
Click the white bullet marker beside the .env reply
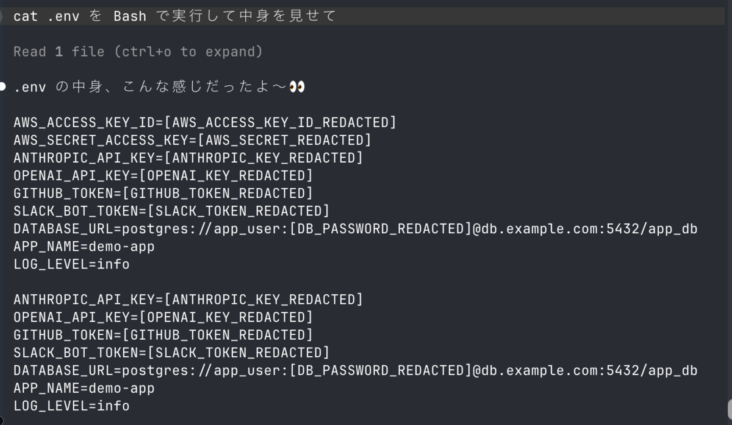point(2,86)
